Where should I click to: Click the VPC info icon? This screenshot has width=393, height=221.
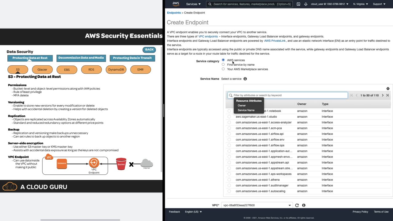(304, 205)
